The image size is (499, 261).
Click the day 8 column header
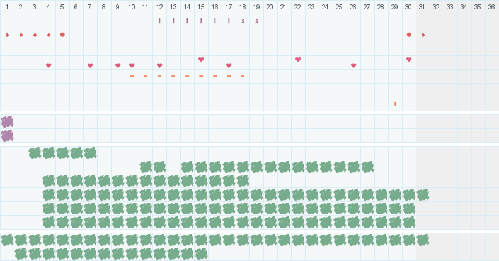point(104,7)
